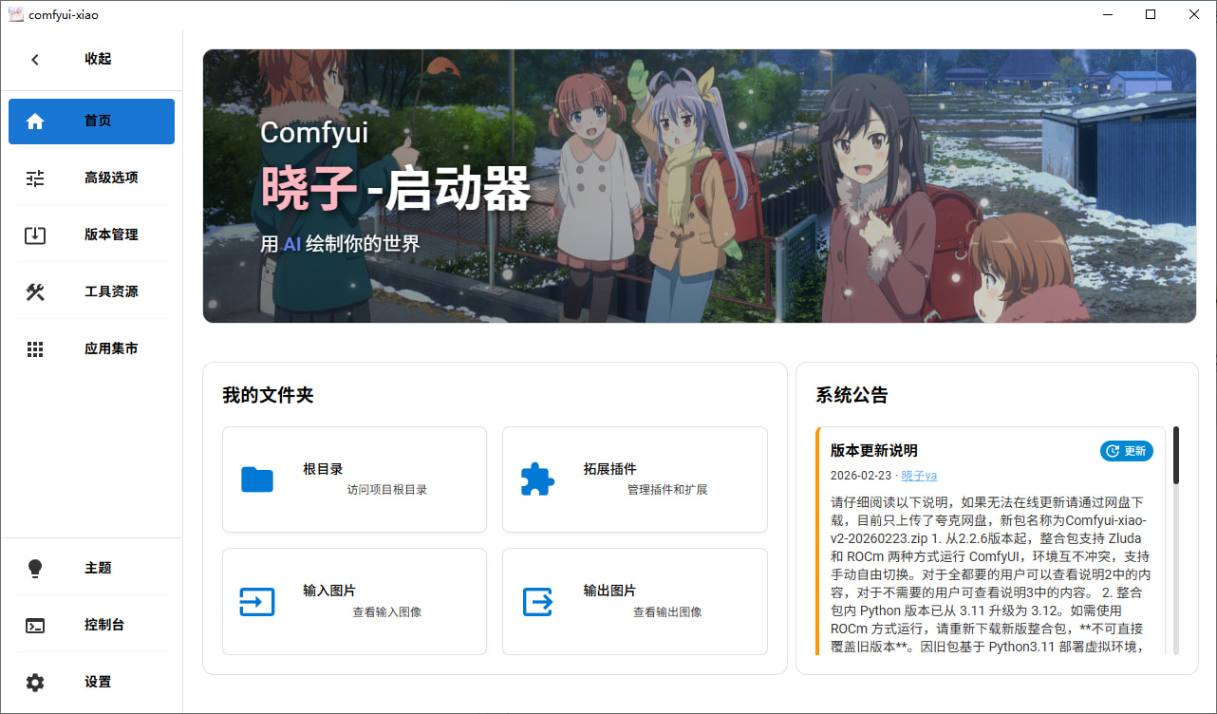1217x714 pixels.
Task: Click the 用 AI 绘制你的世界 banner slogan
Action: click(340, 244)
